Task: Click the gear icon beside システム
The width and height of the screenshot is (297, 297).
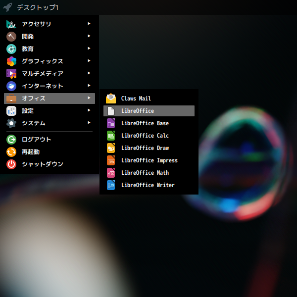Action: coord(11,123)
